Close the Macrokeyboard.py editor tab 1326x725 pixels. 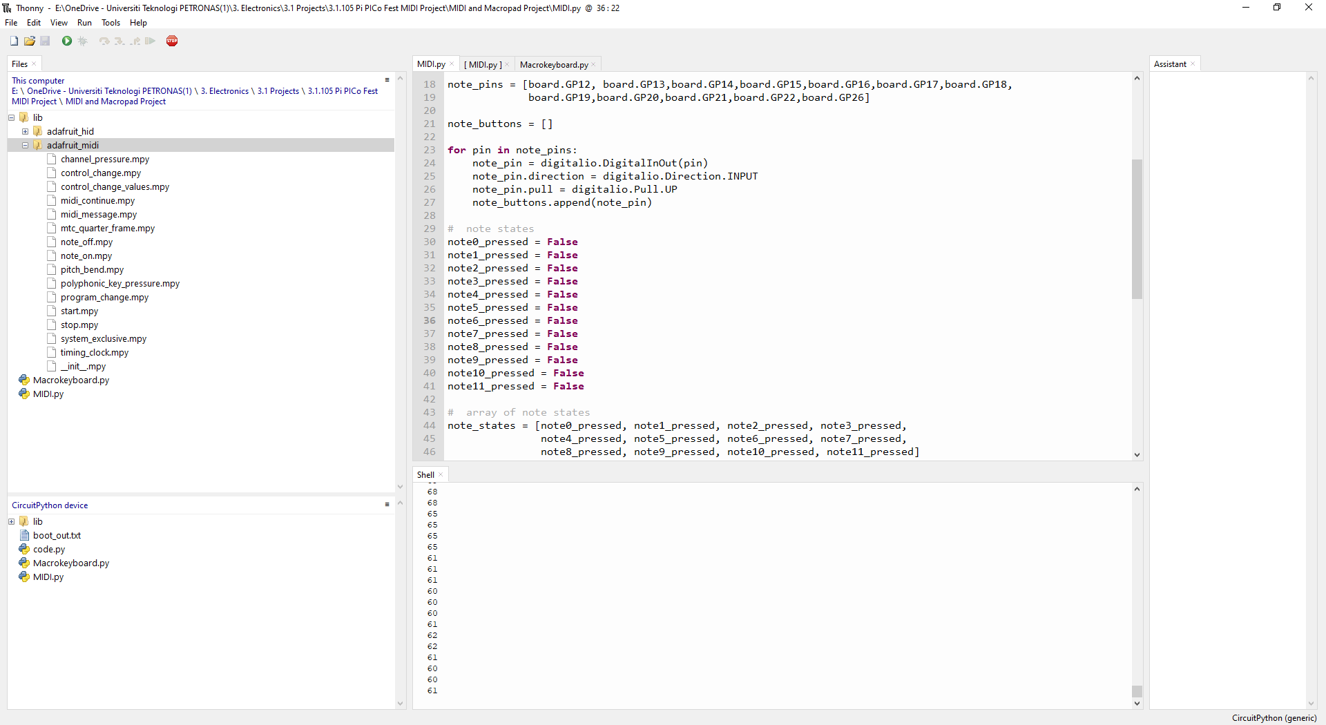(x=593, y=65)
